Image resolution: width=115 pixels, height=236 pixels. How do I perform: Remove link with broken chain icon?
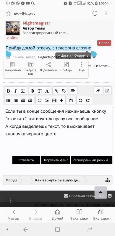click(x=64, y=91)
